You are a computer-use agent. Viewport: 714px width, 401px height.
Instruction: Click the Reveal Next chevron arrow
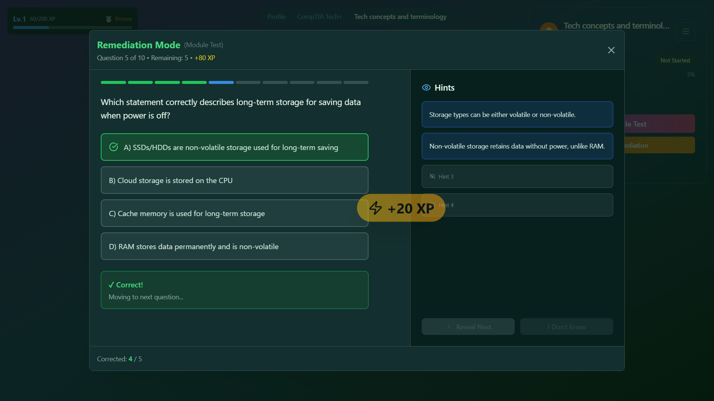448,327
